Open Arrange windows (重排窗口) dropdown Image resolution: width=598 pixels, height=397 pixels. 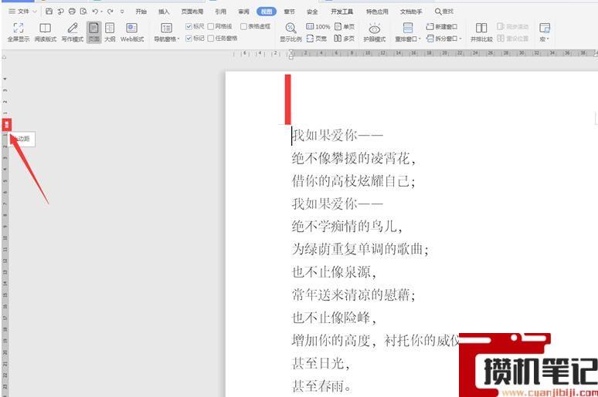(408, 32)
